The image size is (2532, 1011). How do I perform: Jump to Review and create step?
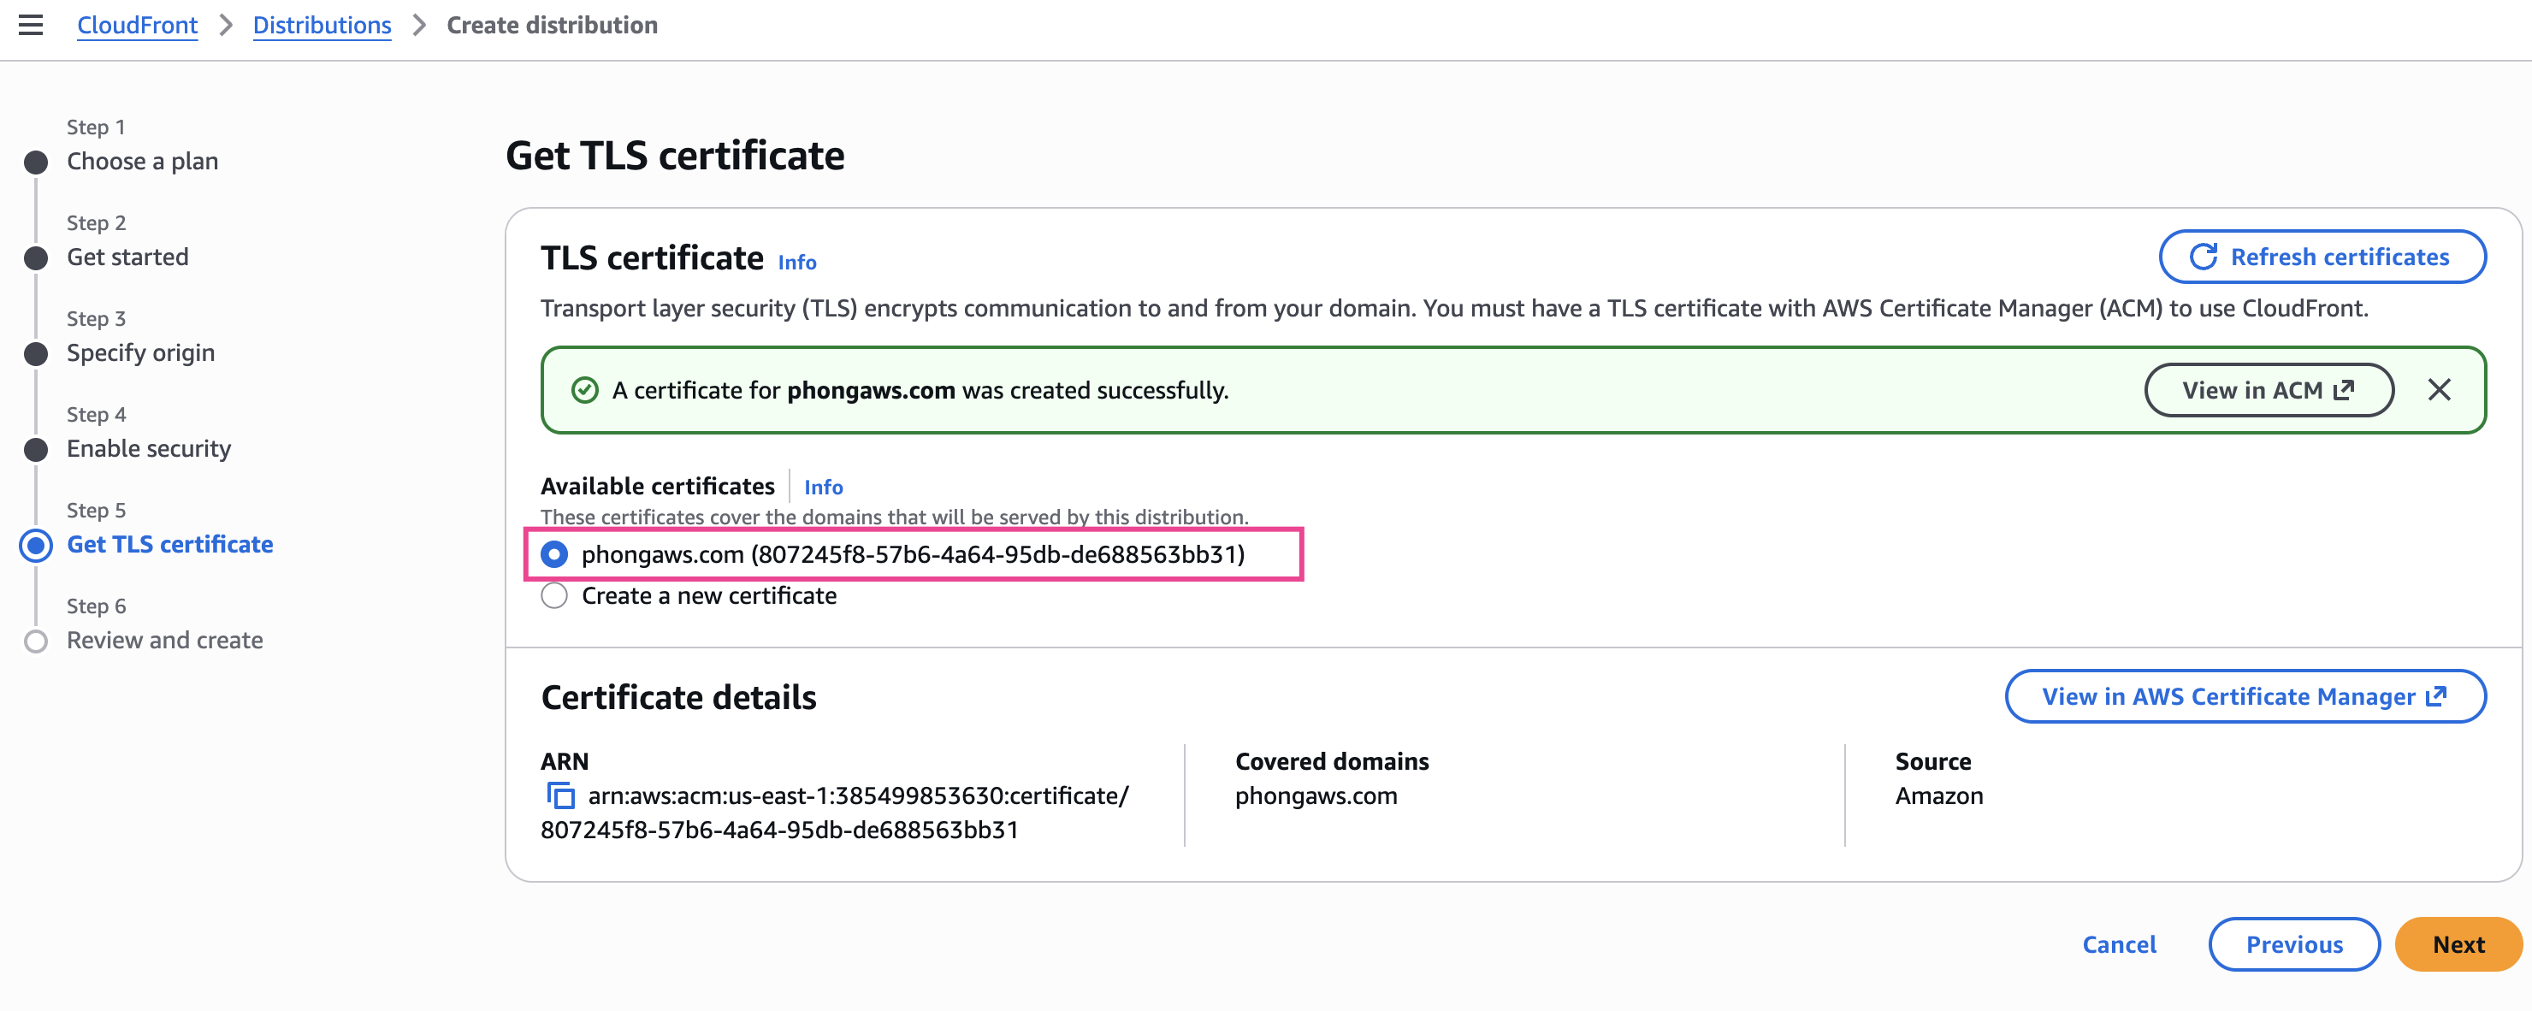(164, 640)
